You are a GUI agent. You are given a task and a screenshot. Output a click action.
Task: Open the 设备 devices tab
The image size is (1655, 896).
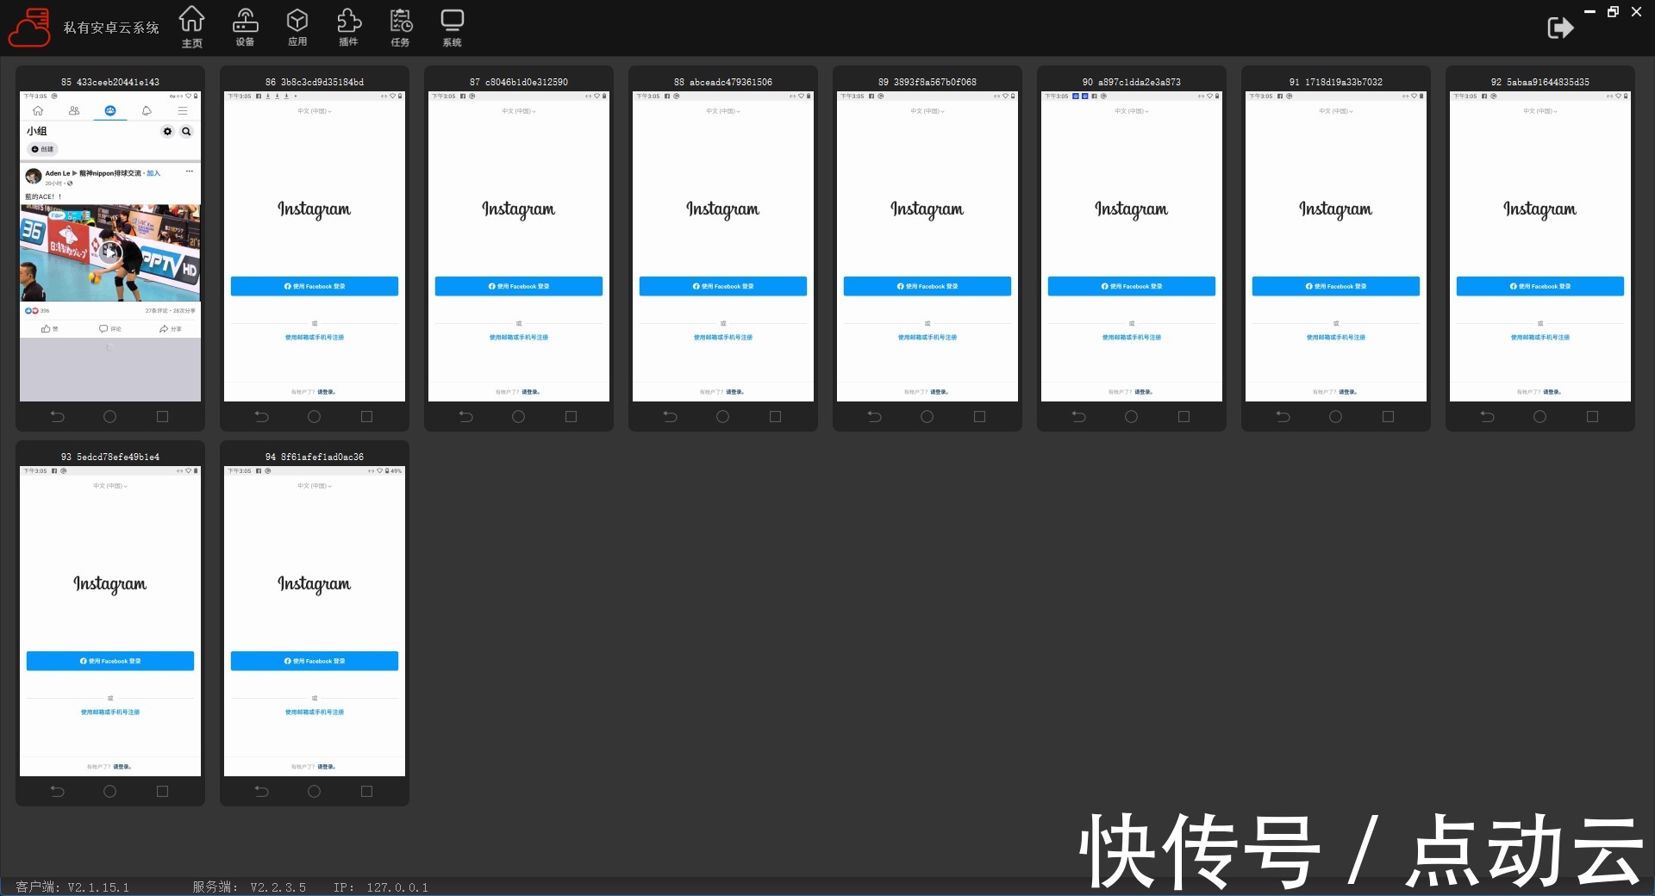(x=246, y=28)
